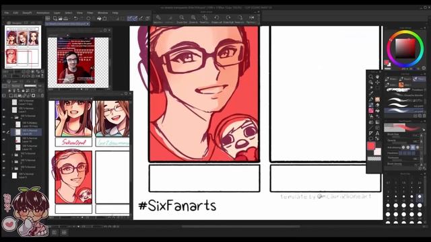
Task: Adjust the layer opacity slider
Action: pos(30,86)
